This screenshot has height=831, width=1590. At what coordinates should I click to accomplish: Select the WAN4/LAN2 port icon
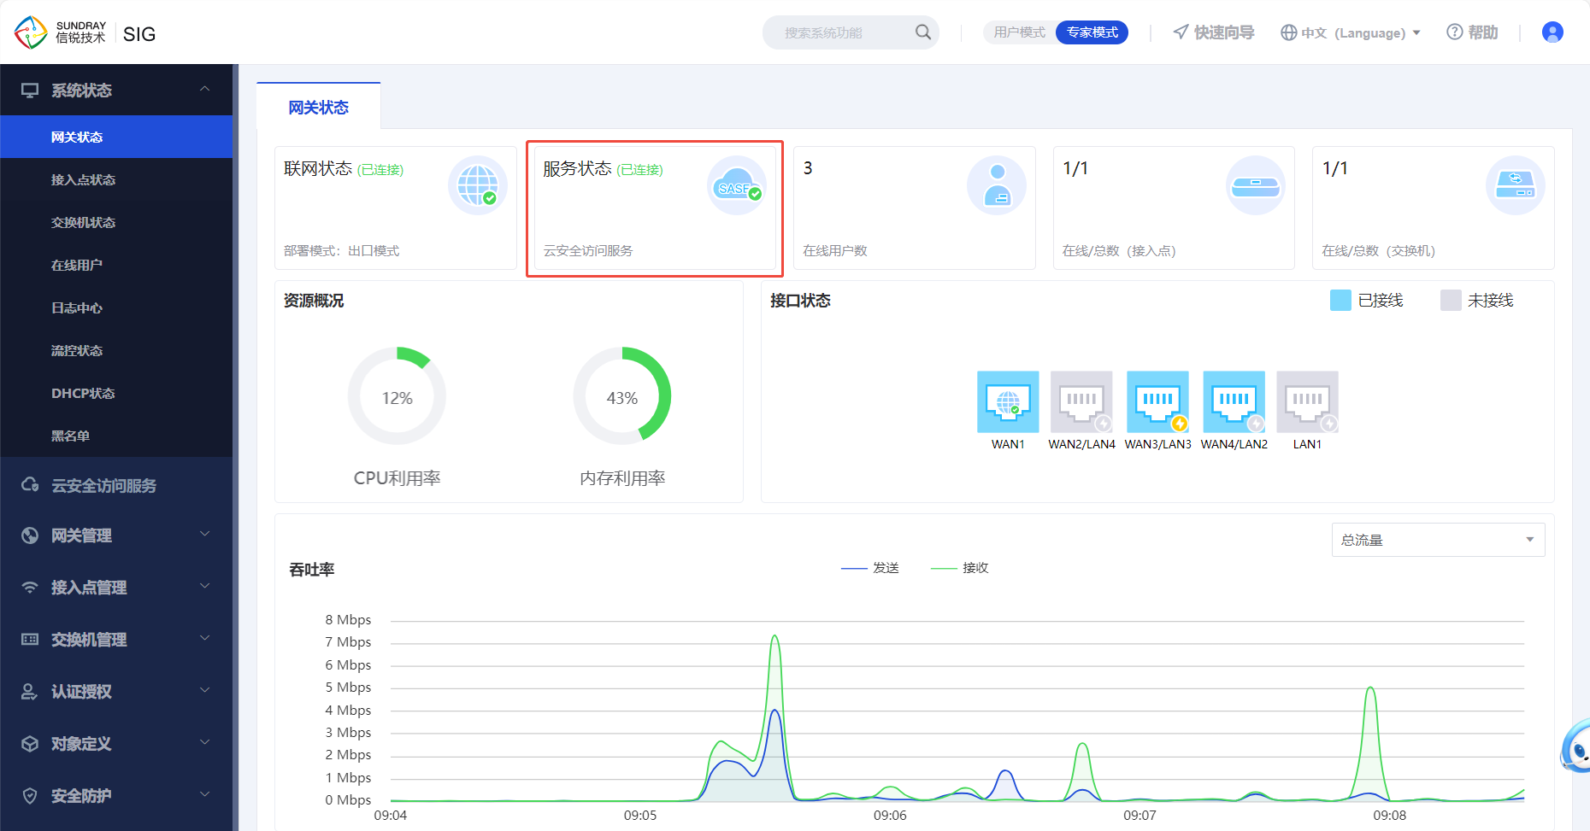(1234, 401)
